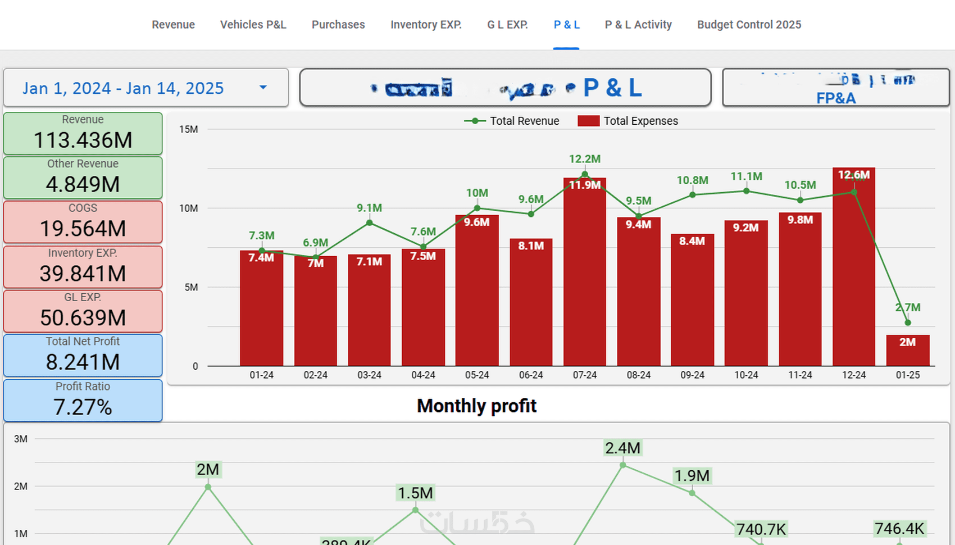Click the 15M y-axis label
Screen dimensions: 955x545
coord(189,129)
